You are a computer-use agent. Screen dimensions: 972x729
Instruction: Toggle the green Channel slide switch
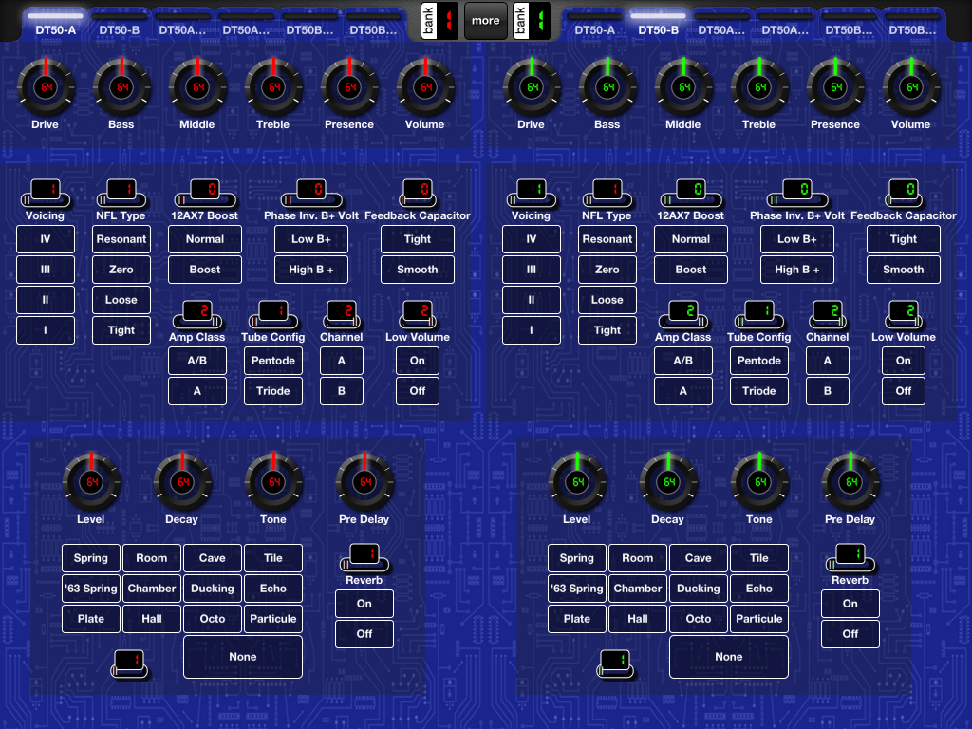828,314
